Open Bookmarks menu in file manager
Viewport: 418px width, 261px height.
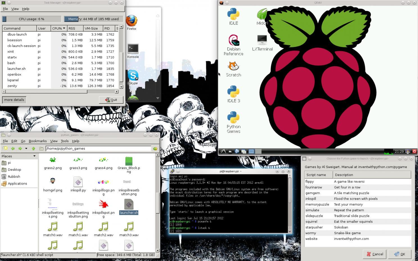(x=38, y=141)
